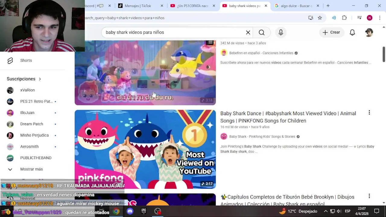Click the page vertical scrollbar

(384, 54)
